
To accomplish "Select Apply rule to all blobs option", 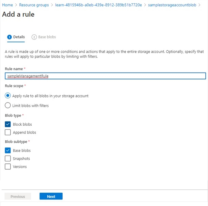I will click(x=8, y=96).
